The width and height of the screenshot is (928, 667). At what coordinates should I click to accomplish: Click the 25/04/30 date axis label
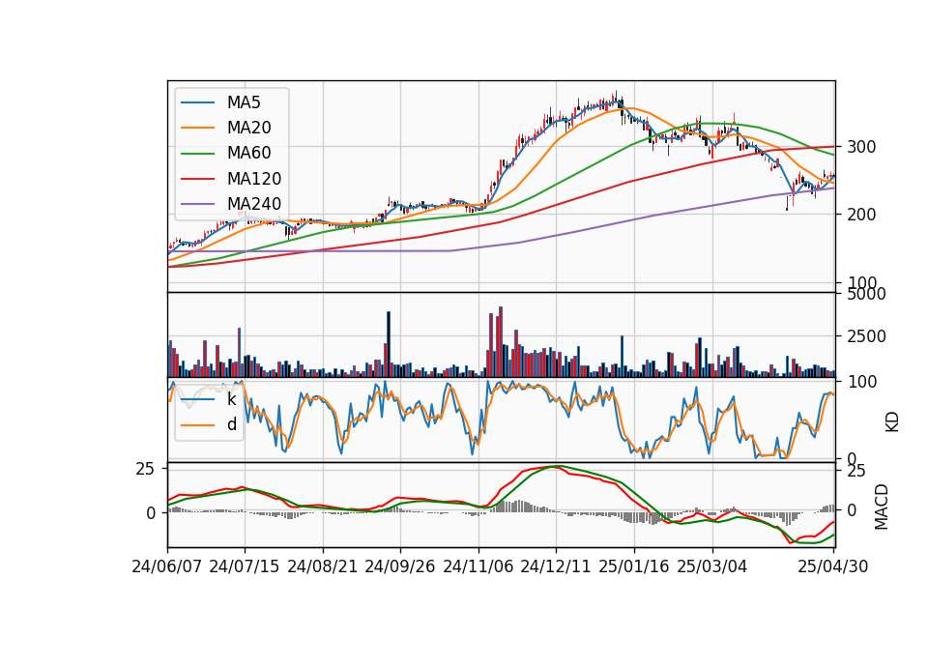tap(833, 566)
